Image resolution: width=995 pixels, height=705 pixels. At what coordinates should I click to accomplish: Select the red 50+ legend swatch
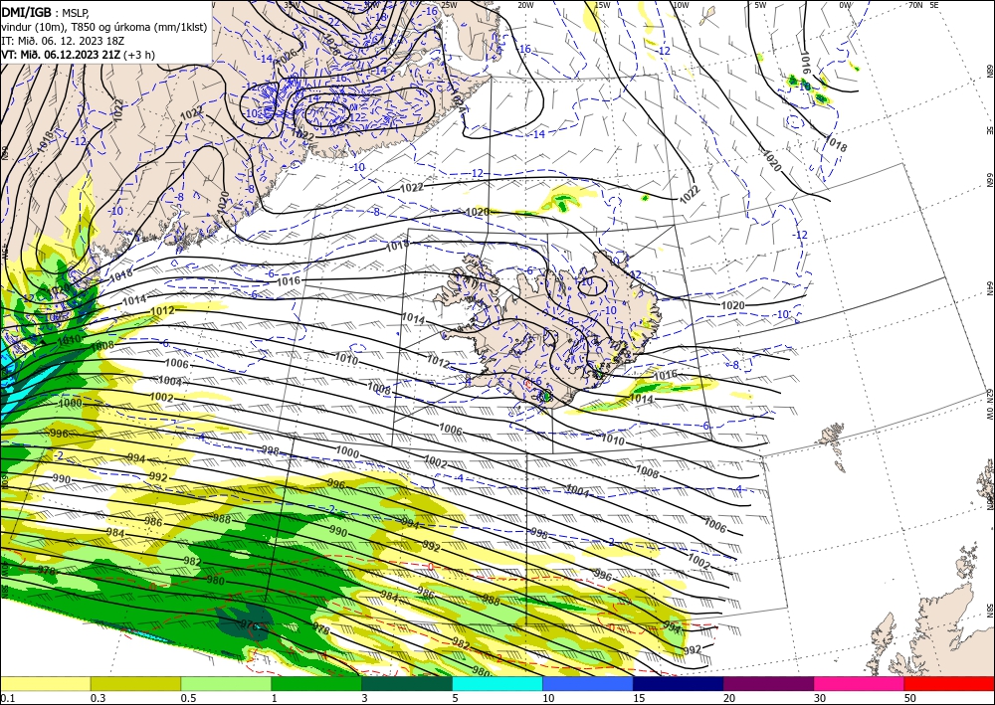click(949, 683)
